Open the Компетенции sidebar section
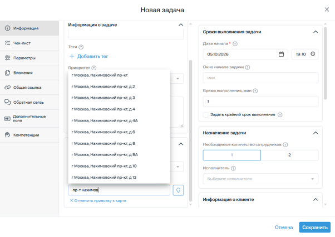The width and height of the screenshot is (335, 237). click(x=29, y=135)
